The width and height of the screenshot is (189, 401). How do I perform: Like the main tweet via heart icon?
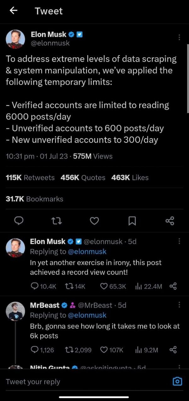pos(94,221)
